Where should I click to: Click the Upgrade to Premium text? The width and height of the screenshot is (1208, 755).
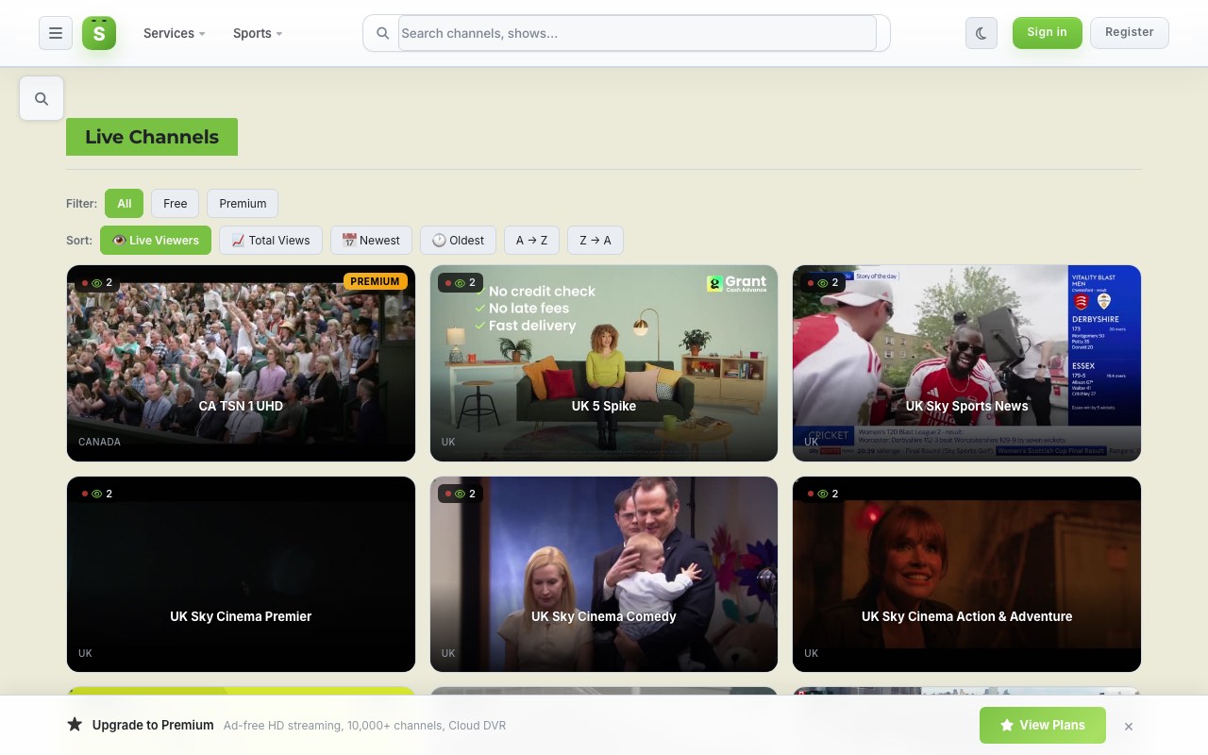click(153, 725)
